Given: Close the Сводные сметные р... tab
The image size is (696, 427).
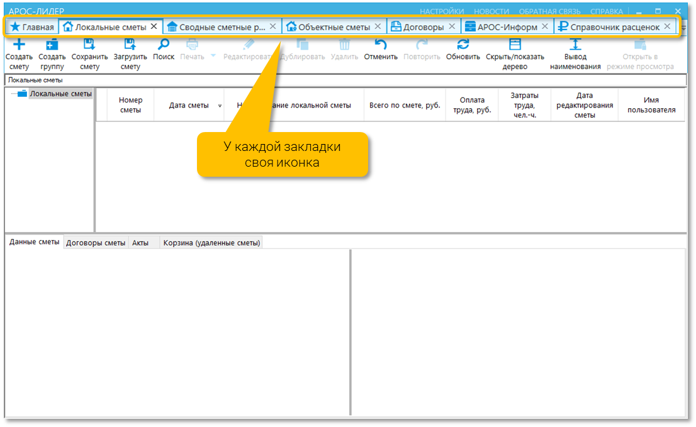Looking at the screenshot, I should [272, 26].
